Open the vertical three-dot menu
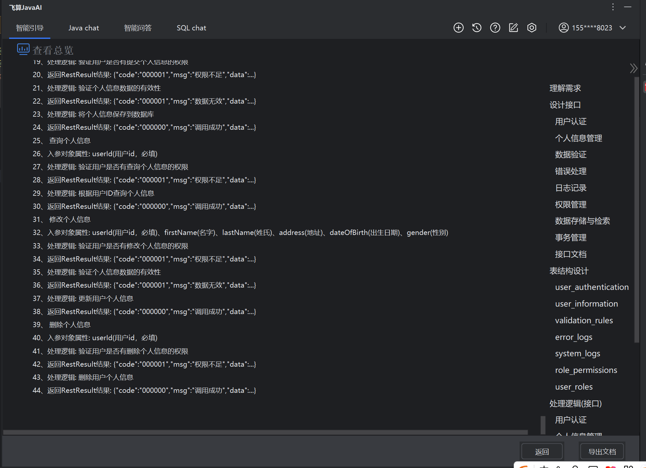 (613, 7)
